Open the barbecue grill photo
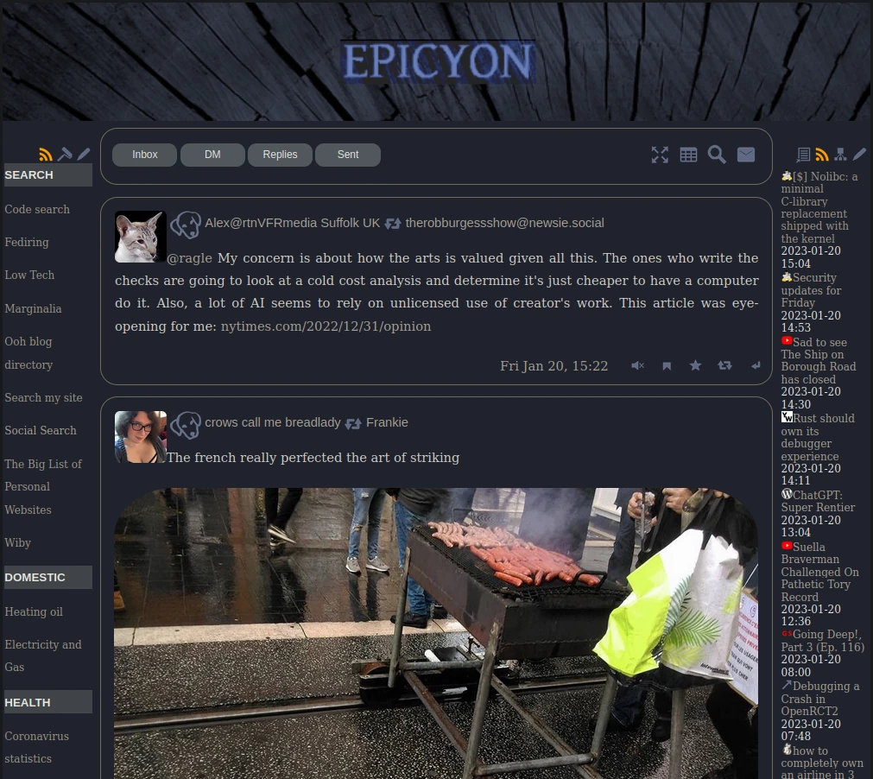Image resolution: width=873 pixels, height=779 pixels. (x=436, y=630)
